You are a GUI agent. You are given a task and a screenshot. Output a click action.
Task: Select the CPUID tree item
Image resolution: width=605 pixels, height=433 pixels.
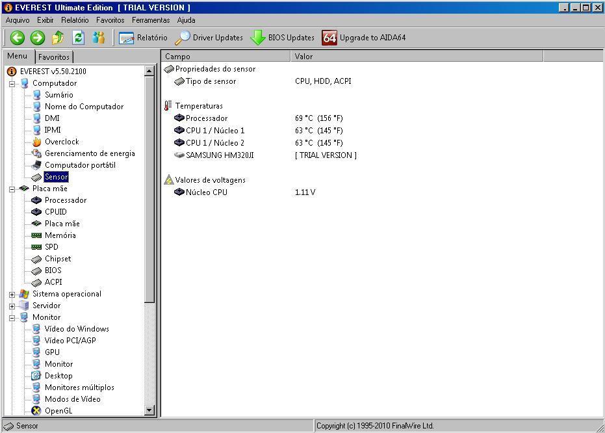(x=55, y=212)
